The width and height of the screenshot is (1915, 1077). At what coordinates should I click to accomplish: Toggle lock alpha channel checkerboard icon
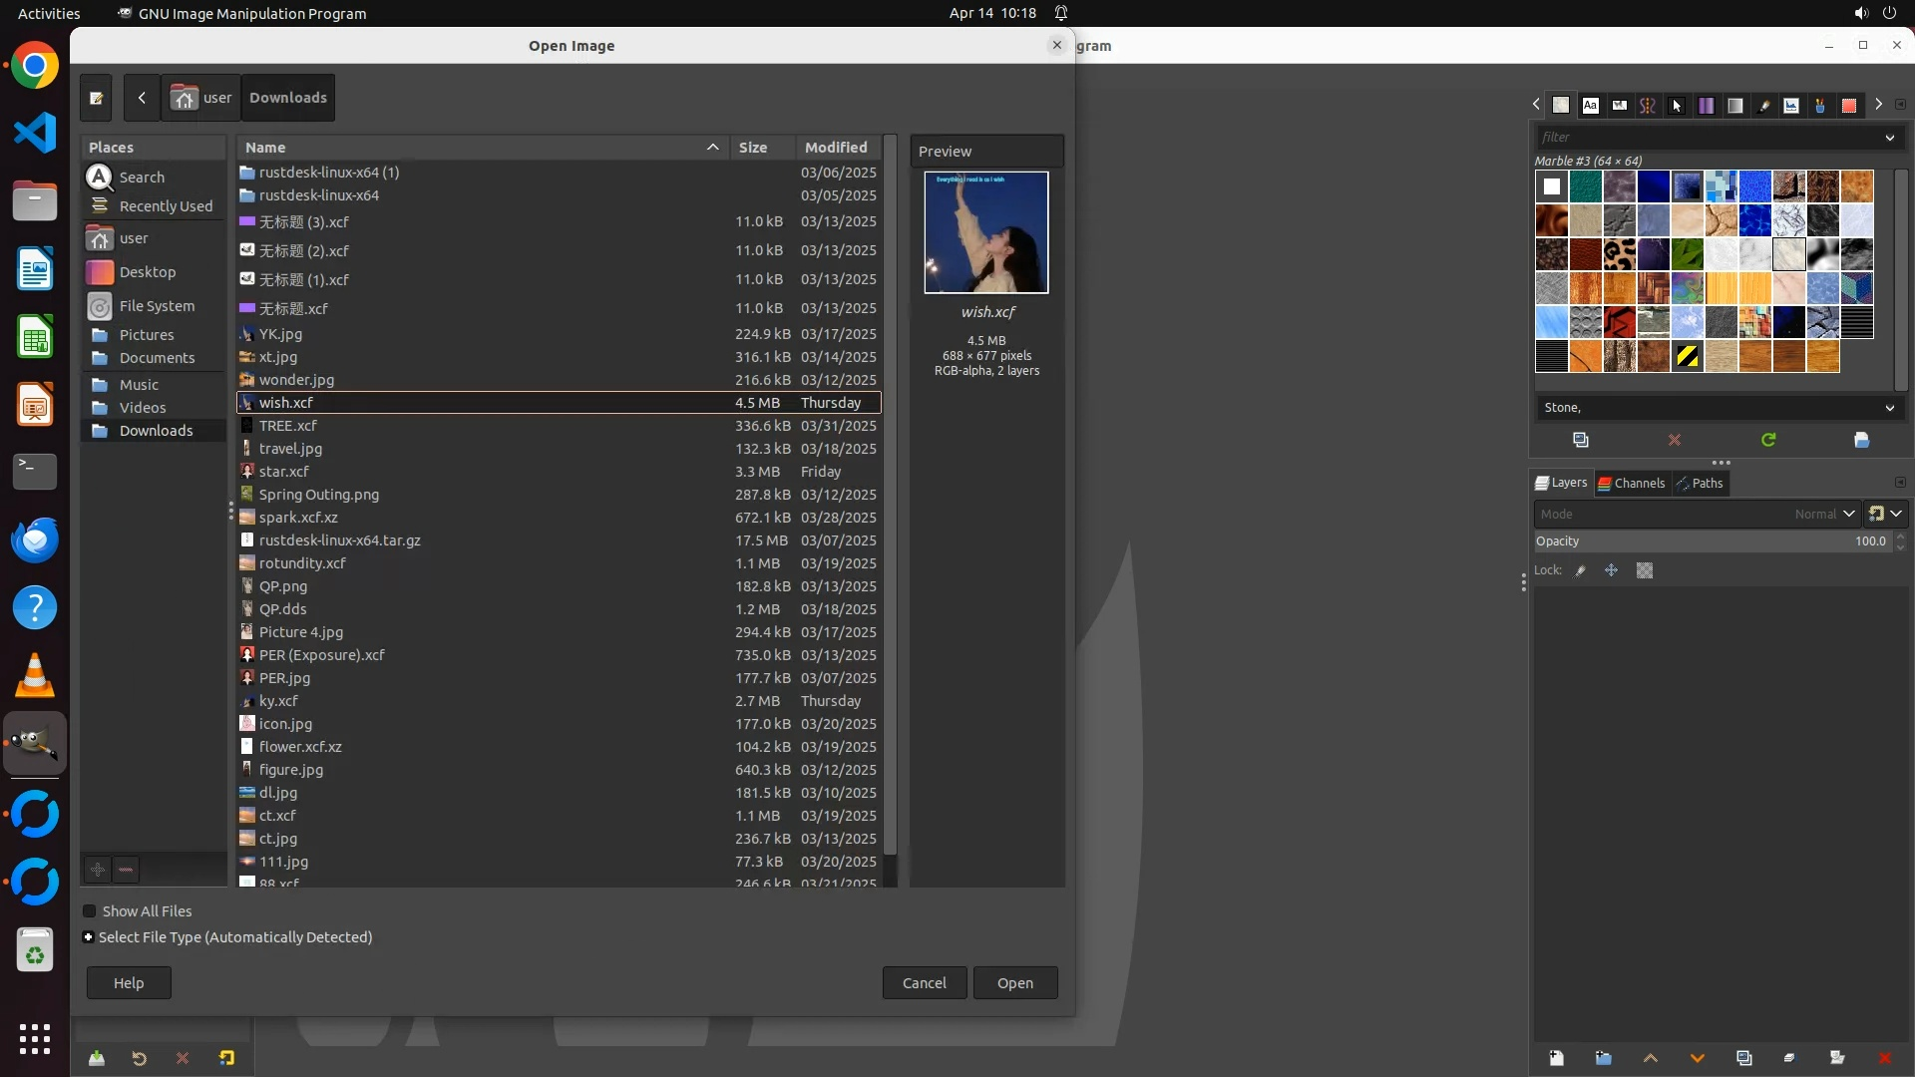1645,570
